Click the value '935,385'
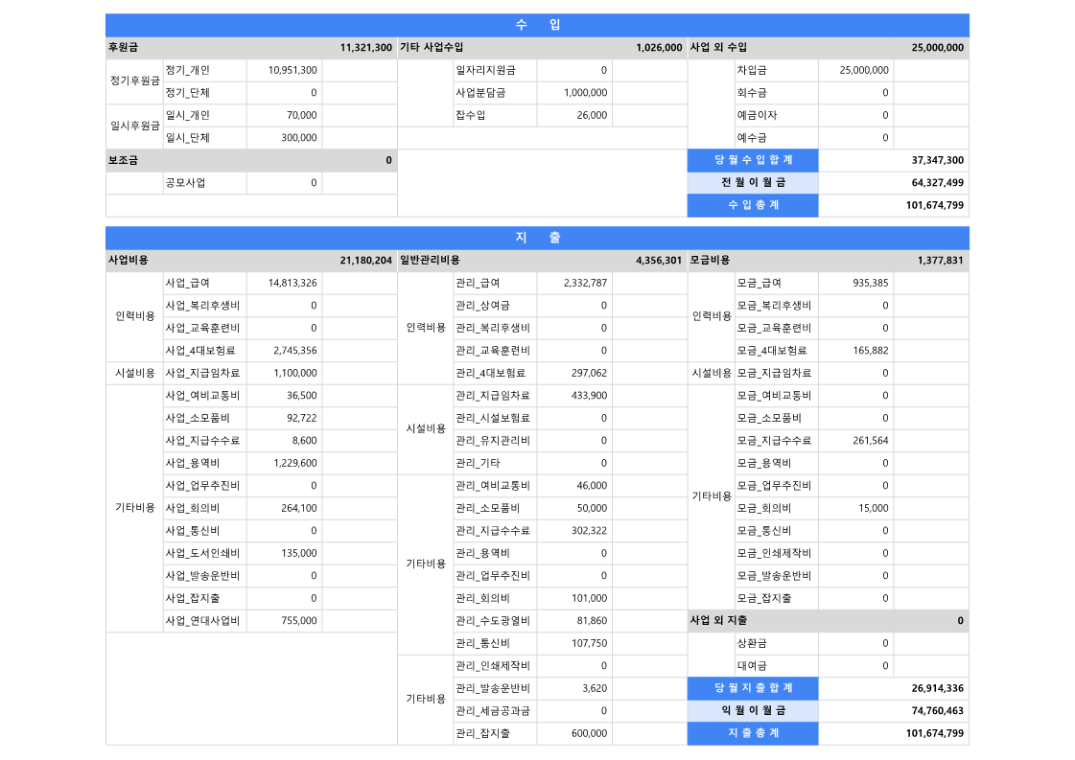 (871, 283)
